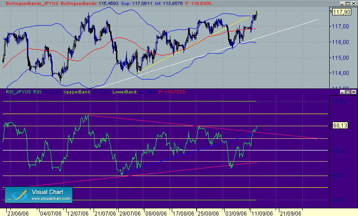Click the 50,00 RSI axis label
The width and height of the screenshot is (358, 216).
click(x=339, y=151)
